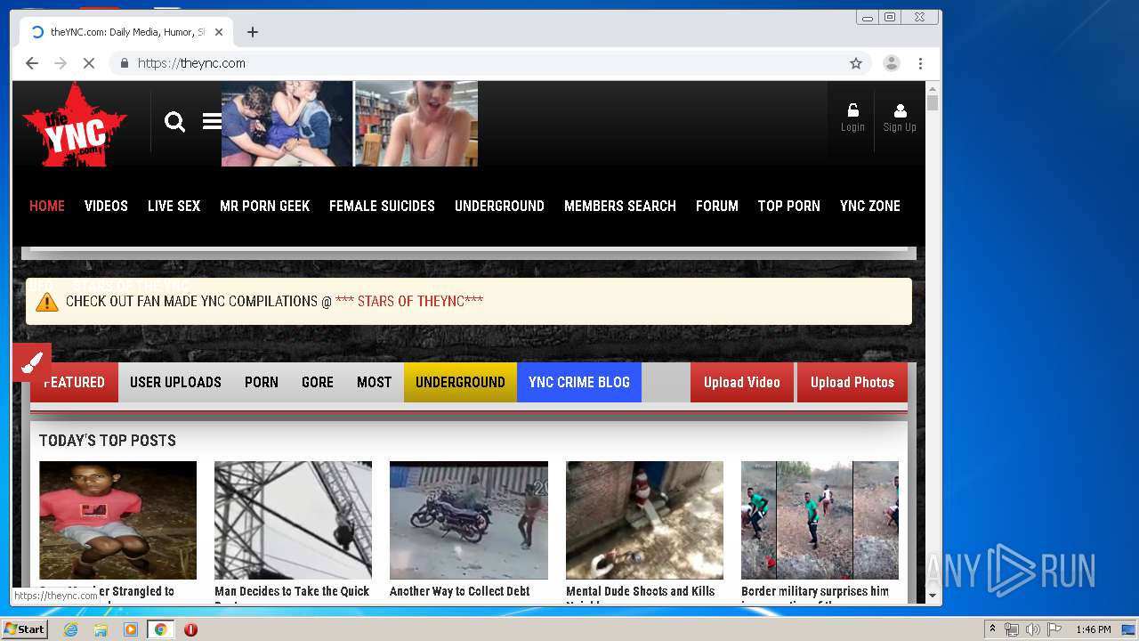The height and width of the screenshot is (641, 1139).
Task: Open a new tab with plus button
Action: pos(253,32)
